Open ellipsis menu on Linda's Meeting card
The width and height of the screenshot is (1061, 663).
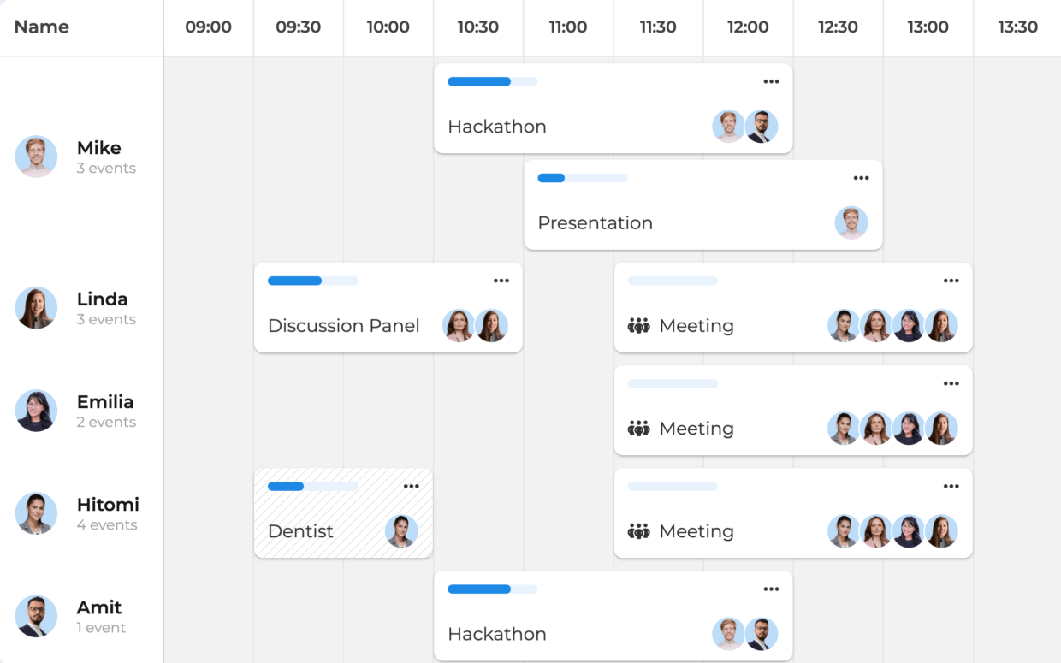pos(951,281)
